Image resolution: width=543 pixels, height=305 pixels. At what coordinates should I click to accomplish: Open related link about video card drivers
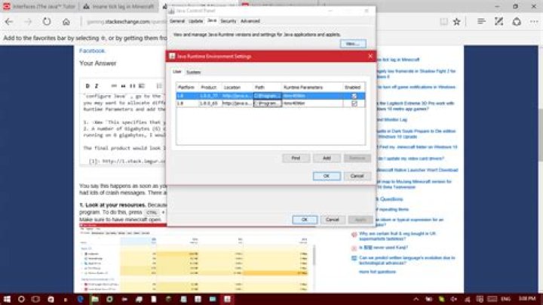point(411,159)
